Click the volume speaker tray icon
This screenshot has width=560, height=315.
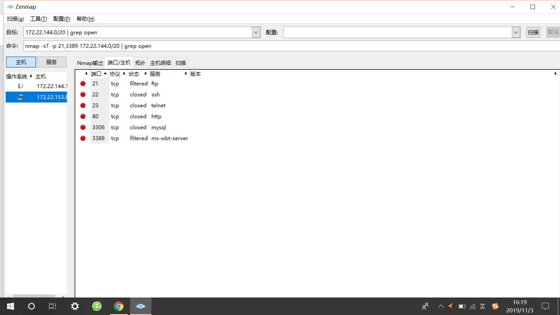451,306
